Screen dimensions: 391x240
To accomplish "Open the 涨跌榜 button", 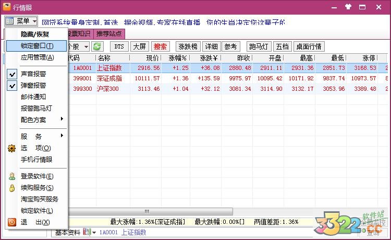I will (x=188, y=46).
